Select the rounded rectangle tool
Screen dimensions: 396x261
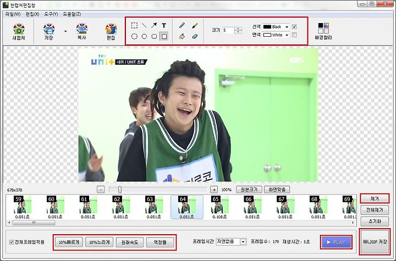point(154,36)
